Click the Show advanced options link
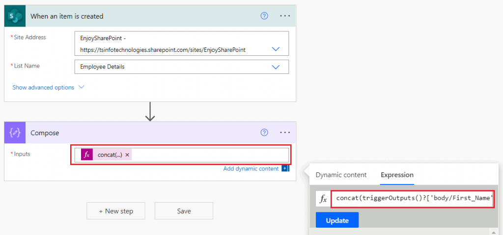The height and width of the screenshot is (235, 503). (43, 87)
